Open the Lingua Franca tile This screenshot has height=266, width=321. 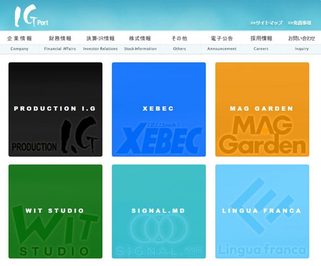click(x=262, y=212)
